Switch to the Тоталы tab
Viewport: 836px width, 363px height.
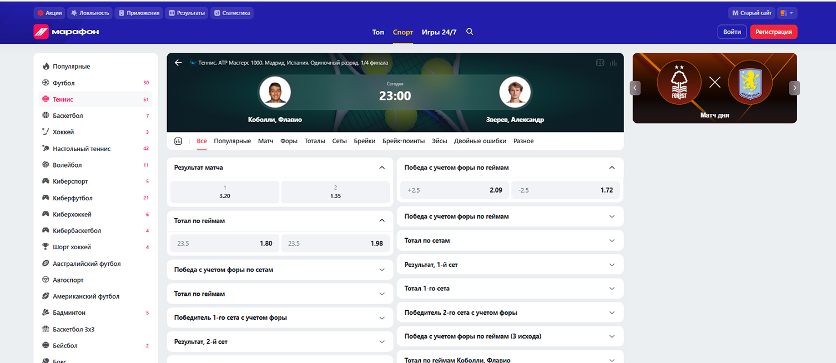click(x=315, y=141)
